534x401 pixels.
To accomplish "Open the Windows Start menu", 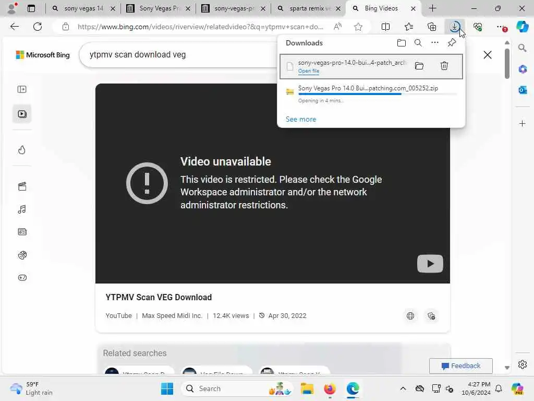I will (167, 388).
